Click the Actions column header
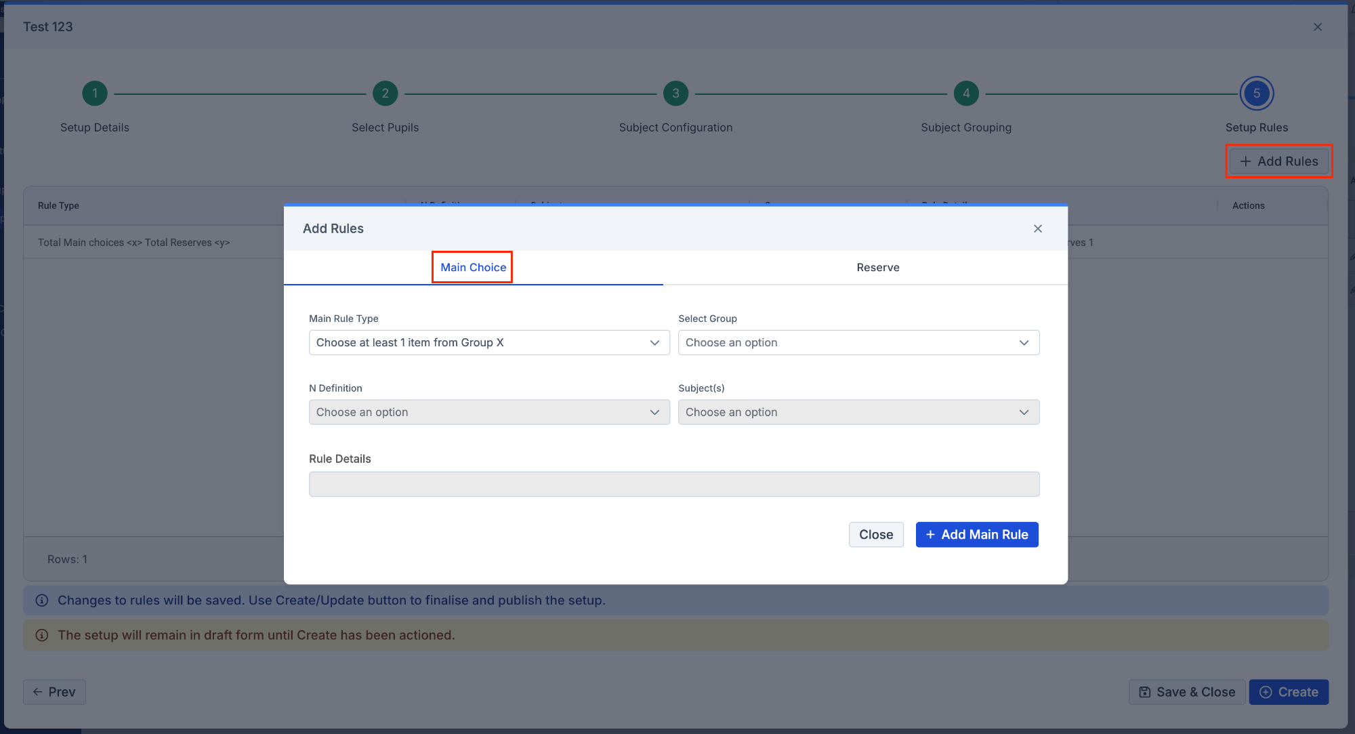The height and width of the screenshot is (734, 1355). point(1248,205)
